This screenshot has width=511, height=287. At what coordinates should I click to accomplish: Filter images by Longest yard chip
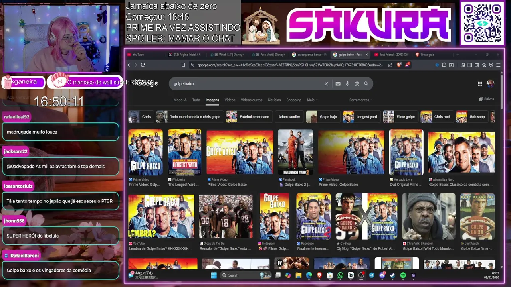coord(361,117)
